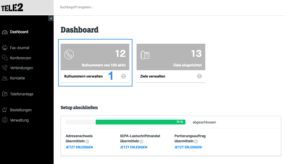This screenshot has width=285, height=164.
Task: Show help for Portierungsauftrag übermitteln
Action: click(196, 141)
